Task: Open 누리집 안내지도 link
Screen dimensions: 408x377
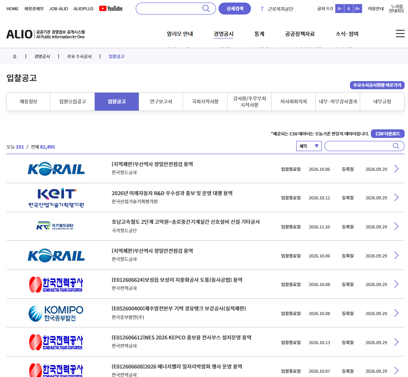Action: tap(396, 9)
